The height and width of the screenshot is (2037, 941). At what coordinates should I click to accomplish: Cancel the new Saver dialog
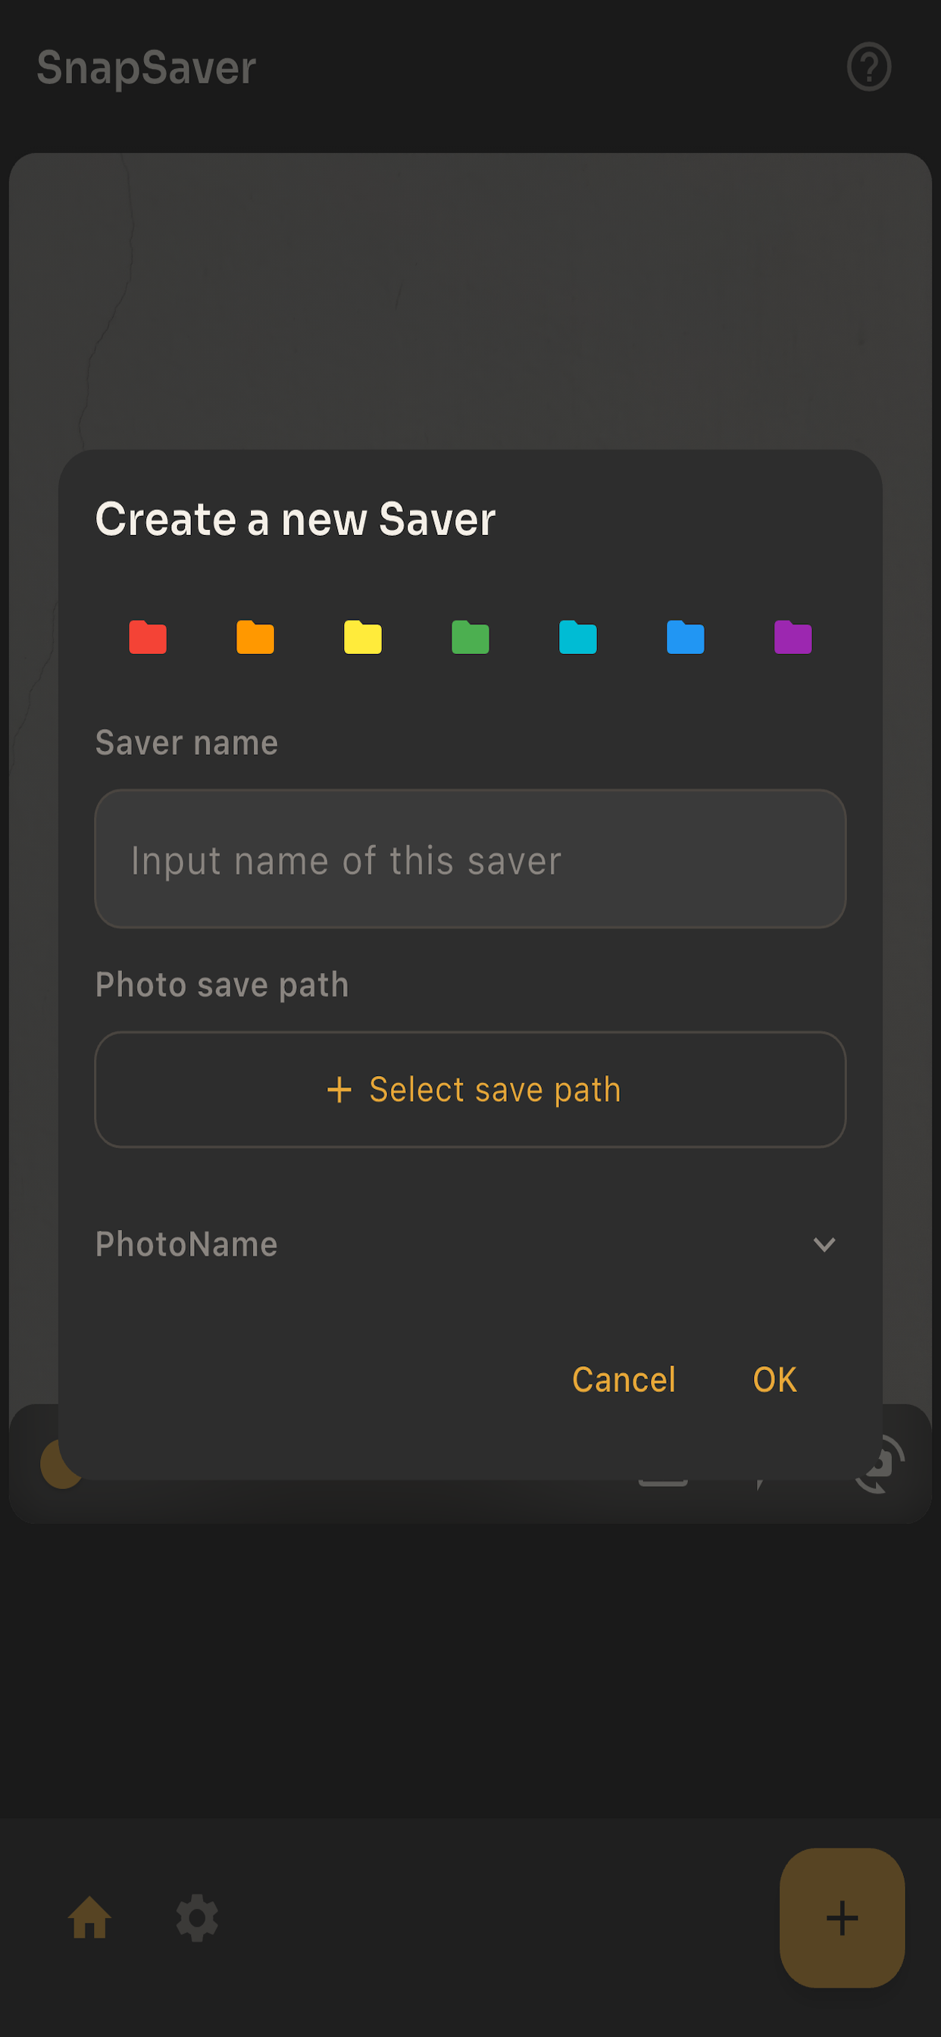tap(624, 1380)
